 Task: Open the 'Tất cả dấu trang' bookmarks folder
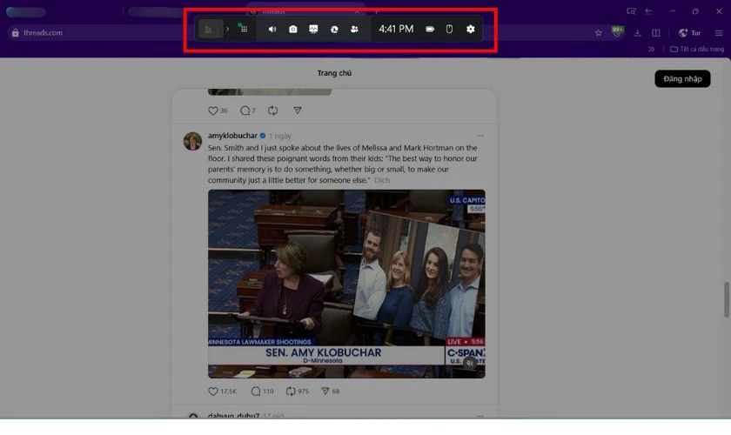point(697,49)
